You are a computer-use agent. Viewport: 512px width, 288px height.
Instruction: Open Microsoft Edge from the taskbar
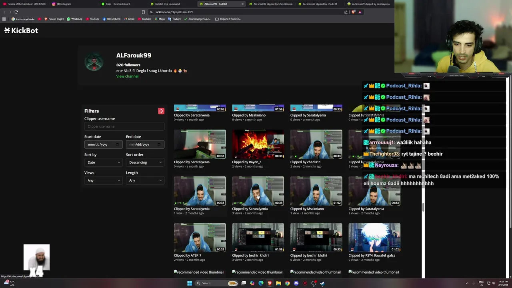pos(261,283)
